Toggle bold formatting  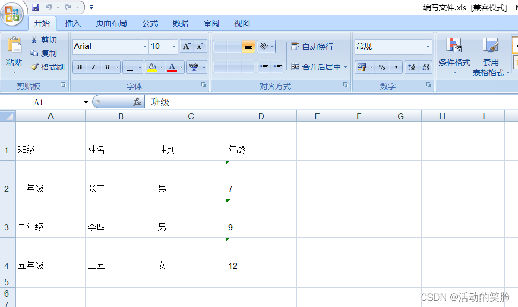coord(79,67)
